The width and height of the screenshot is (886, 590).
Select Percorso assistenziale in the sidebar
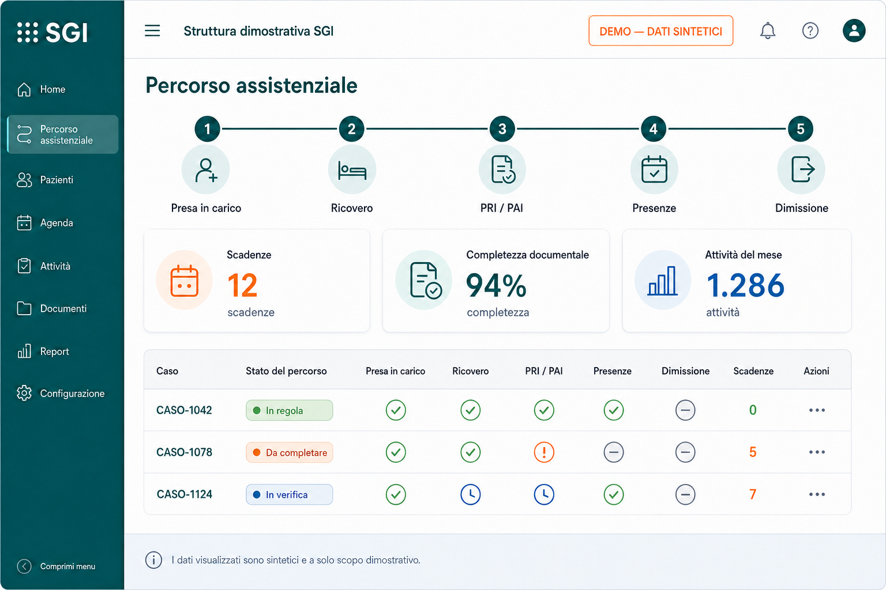(x=62, y=134)
